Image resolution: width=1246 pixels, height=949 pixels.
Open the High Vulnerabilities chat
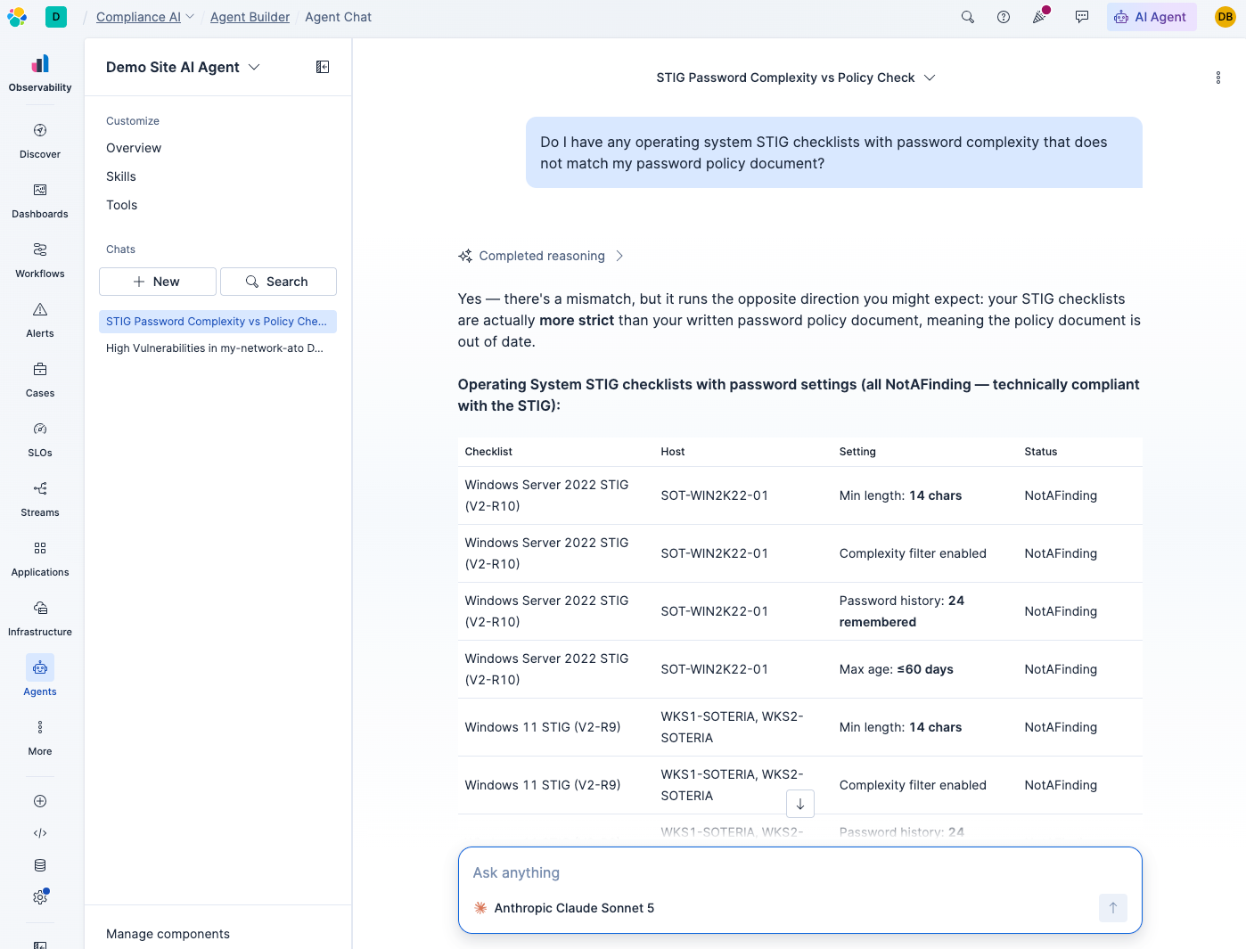[x=217, y=348]
